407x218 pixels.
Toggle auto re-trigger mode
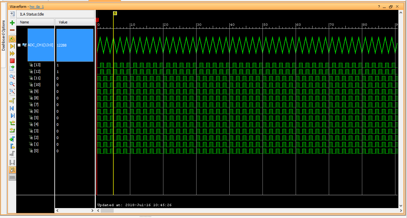click(x=12, y=39)
